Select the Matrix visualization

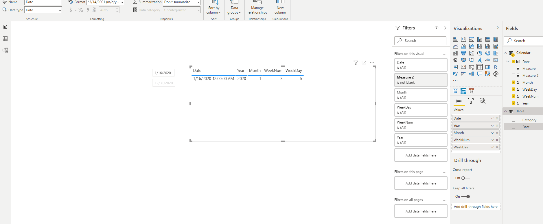[488, 67]
